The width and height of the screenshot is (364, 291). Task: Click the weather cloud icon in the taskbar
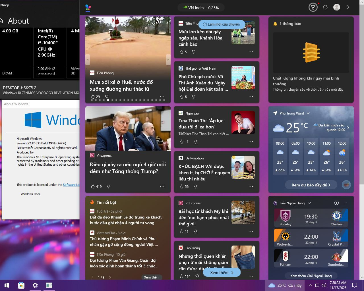tap(272, 285)
